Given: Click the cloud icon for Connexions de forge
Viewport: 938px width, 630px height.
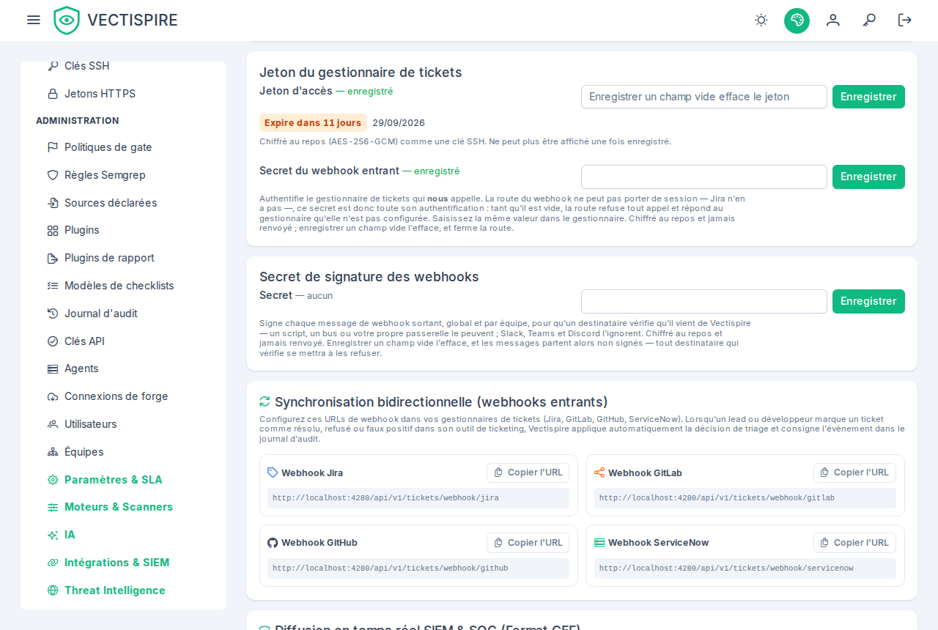Looking at the screenshot, I should (53, 396).
